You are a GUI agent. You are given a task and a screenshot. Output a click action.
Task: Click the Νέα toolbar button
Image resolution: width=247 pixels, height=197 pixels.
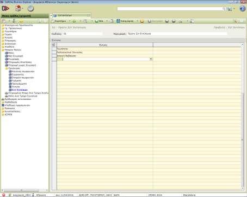pos(100,21)
